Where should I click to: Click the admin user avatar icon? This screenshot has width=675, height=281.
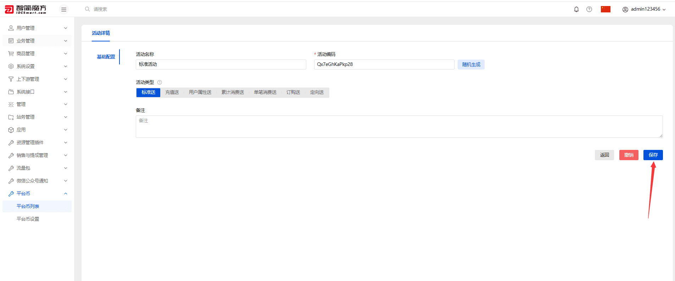(625, 10)
